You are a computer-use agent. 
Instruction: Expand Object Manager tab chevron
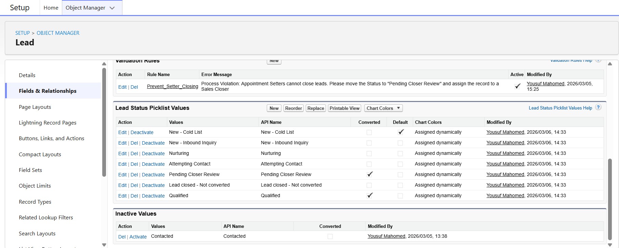click(112, 8)
